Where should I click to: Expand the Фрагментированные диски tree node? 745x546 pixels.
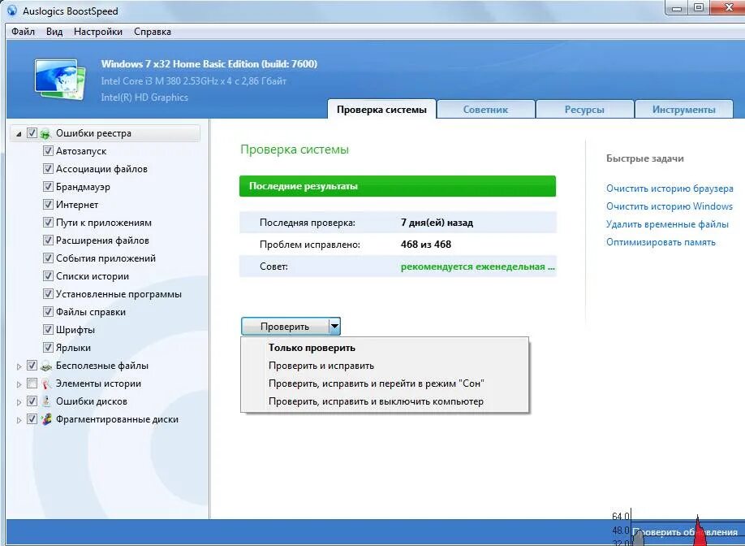[x=19, y=420]
